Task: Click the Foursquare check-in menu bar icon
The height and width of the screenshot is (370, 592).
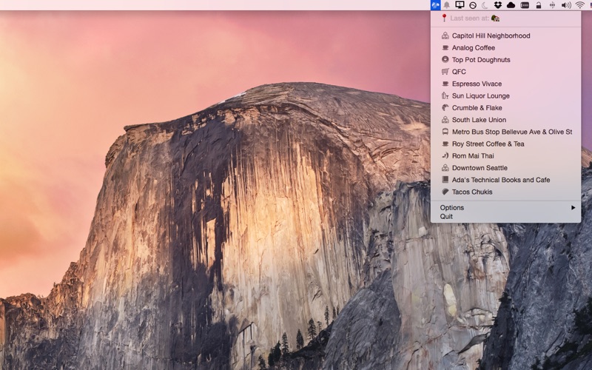Action: pos(435,5)
